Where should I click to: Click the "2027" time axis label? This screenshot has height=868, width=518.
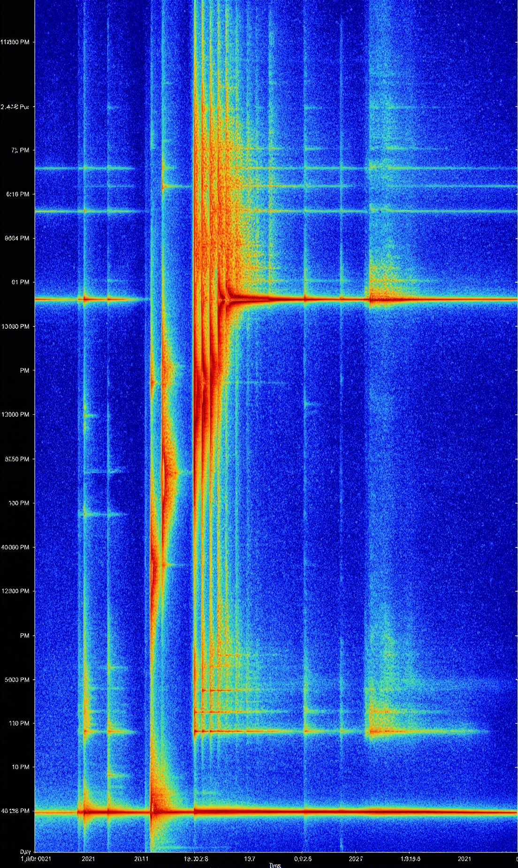point(356,859)
